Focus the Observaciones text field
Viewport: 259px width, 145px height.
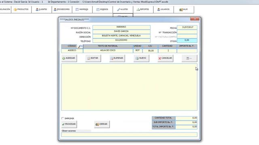129,135
